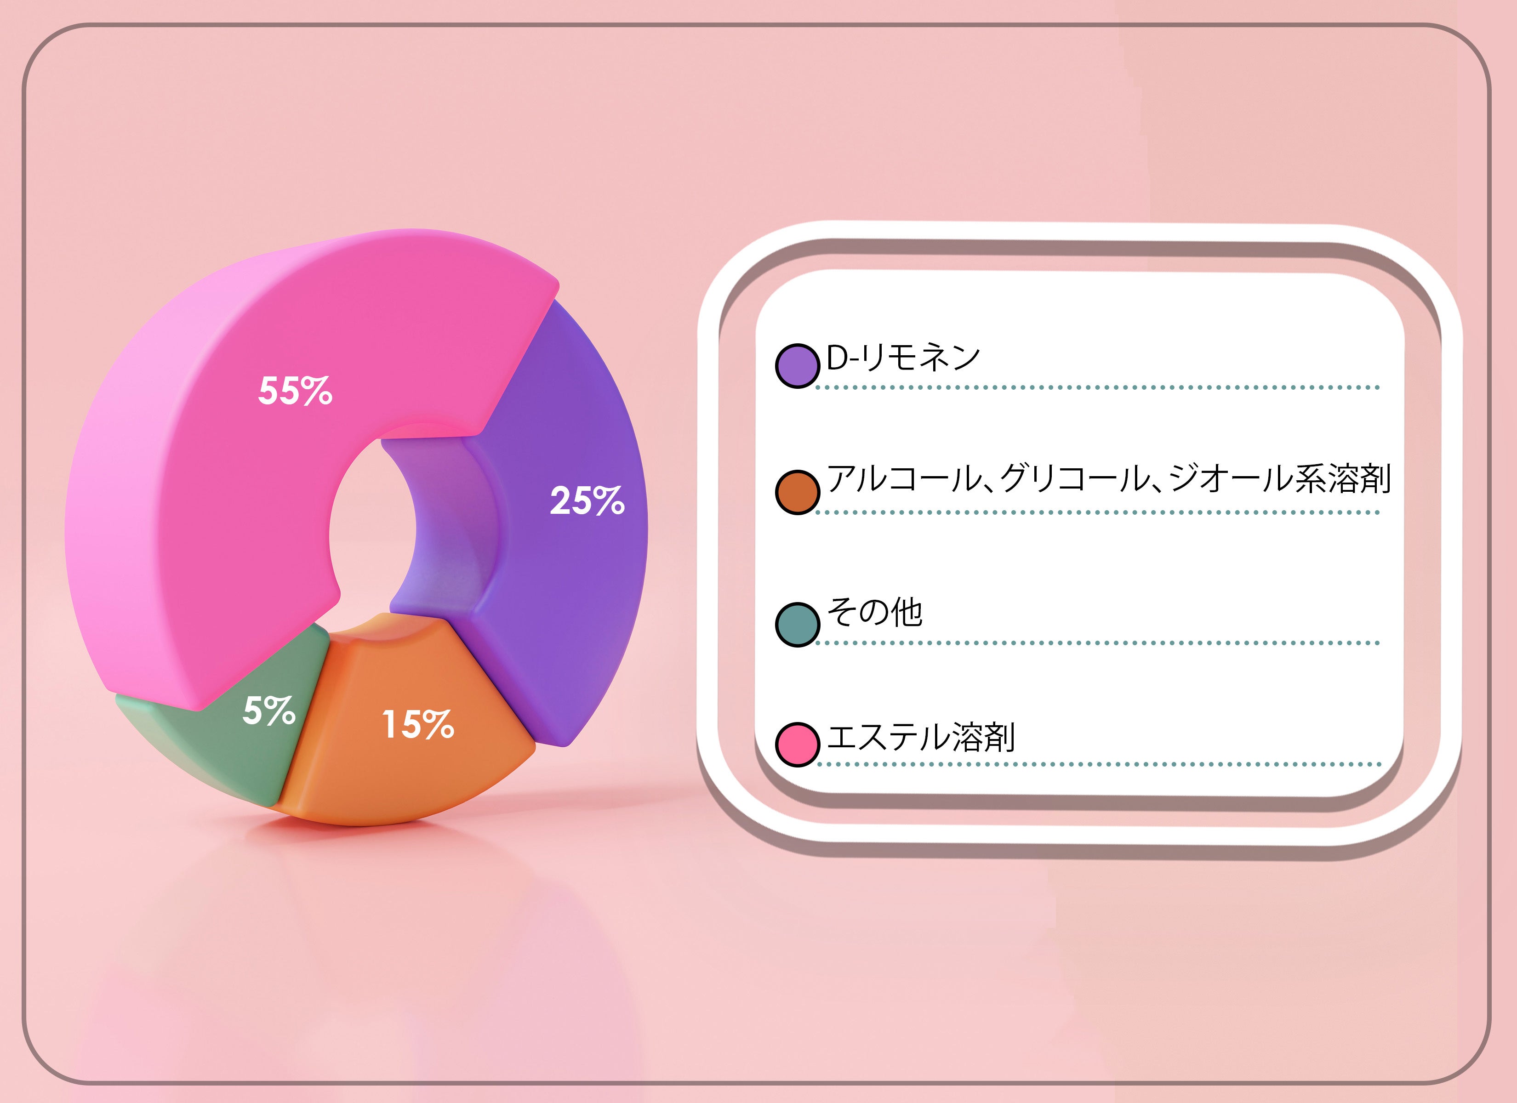This screenshot has height=1103, width=1517.
Task: Click the pink エステル溶剤 legend circle
Action: (797, 744)
